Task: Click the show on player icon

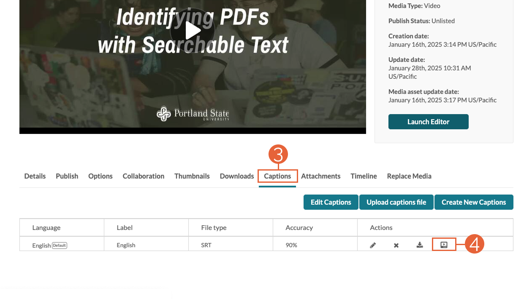Action: [x=444, y=245]
